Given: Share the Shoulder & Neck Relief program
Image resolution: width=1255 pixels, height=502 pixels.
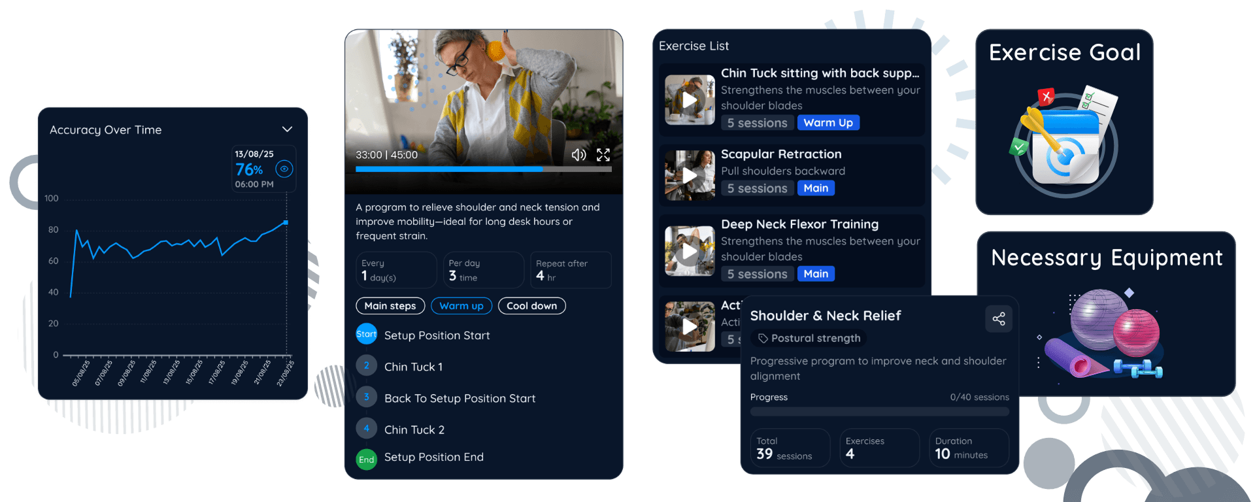Looking at the screenshot, I should 999,319.
